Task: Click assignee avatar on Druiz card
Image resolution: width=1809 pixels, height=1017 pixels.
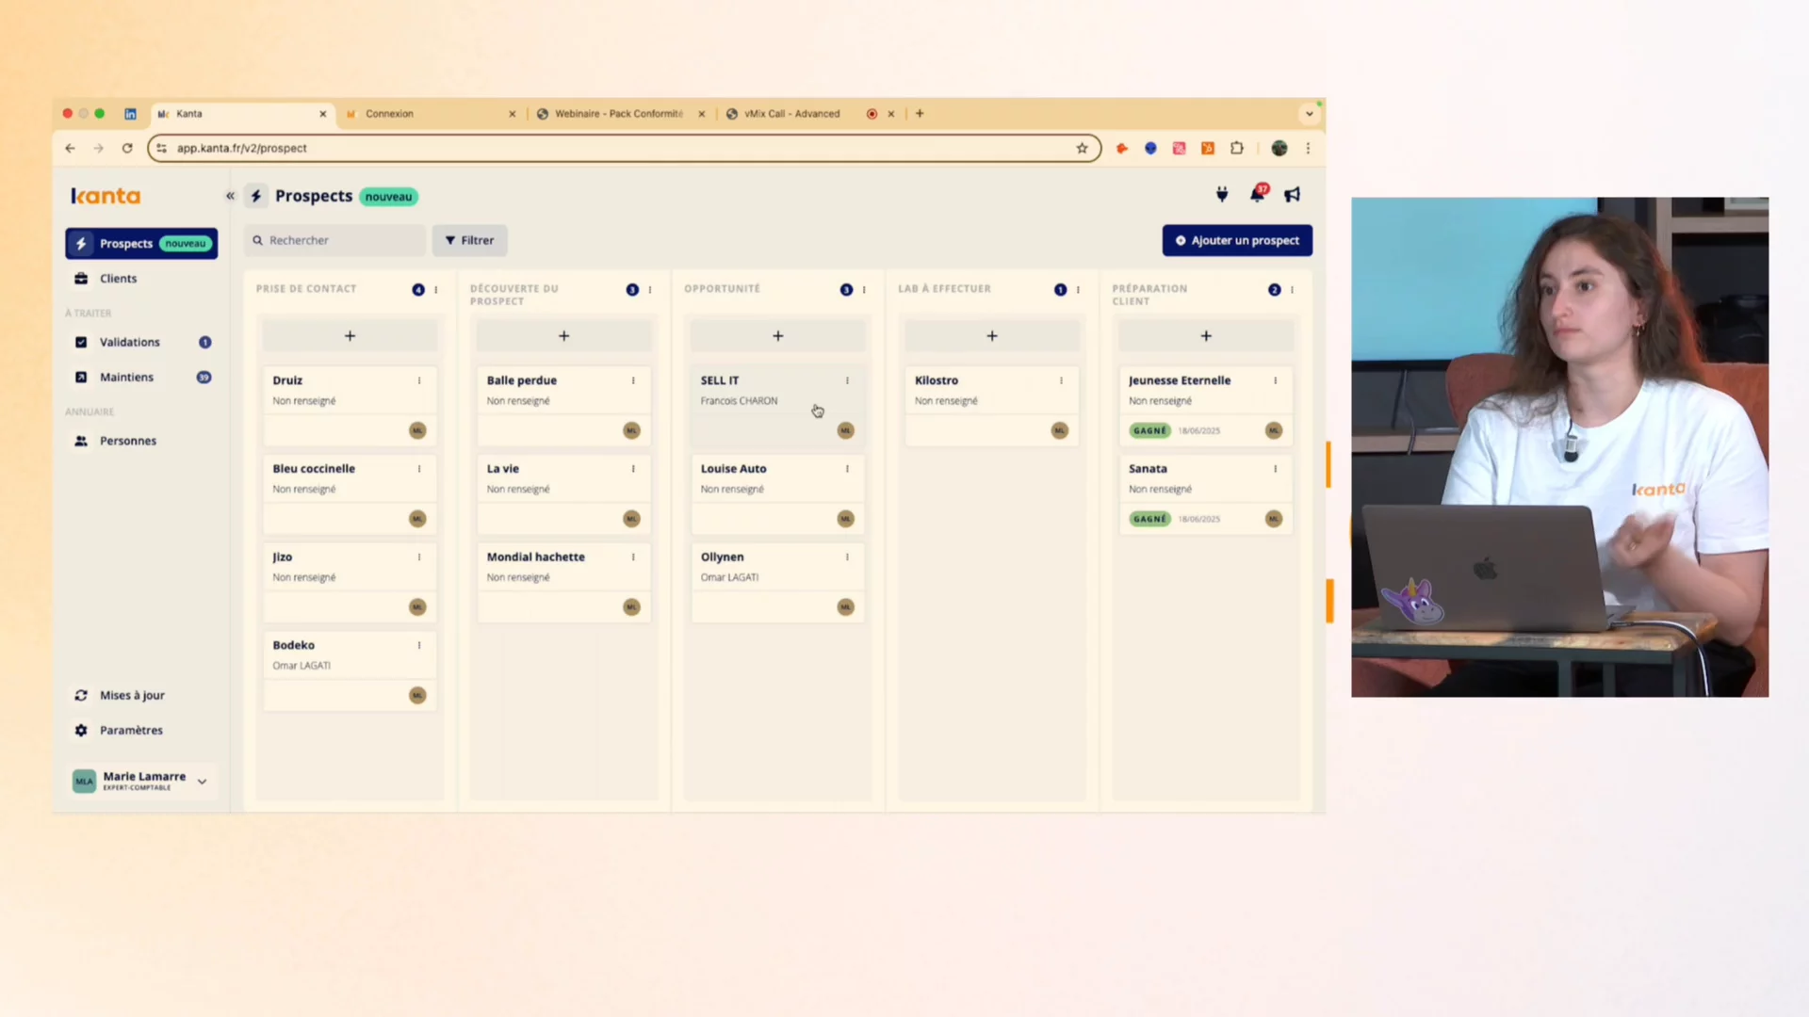Action: click(417, 430)
